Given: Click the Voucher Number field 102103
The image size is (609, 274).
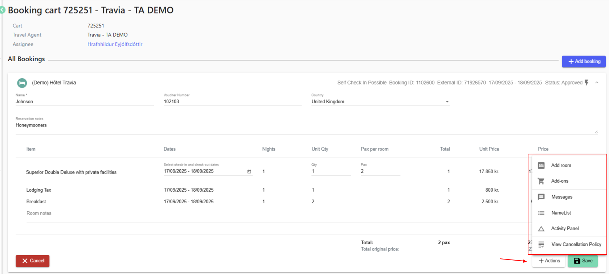Looking at the screenshot, I should point(233,101).
